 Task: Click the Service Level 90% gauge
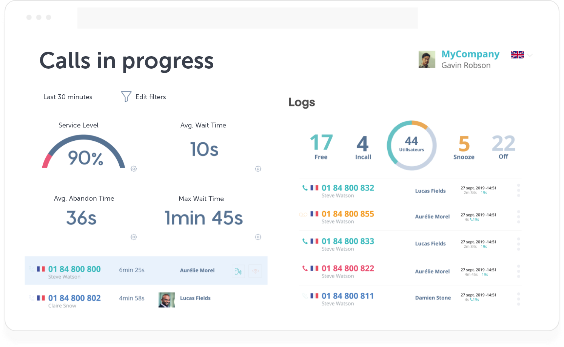[84, 152]
